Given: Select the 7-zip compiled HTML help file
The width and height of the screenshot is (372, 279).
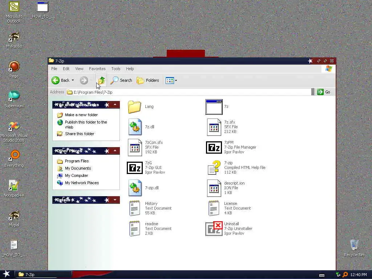Looking at the screenshot, I should click(214, 168).
